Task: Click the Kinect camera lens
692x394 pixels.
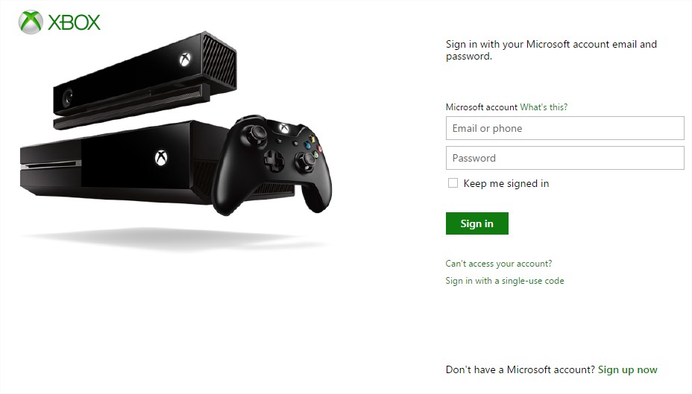Action: (x=68, y=98)
